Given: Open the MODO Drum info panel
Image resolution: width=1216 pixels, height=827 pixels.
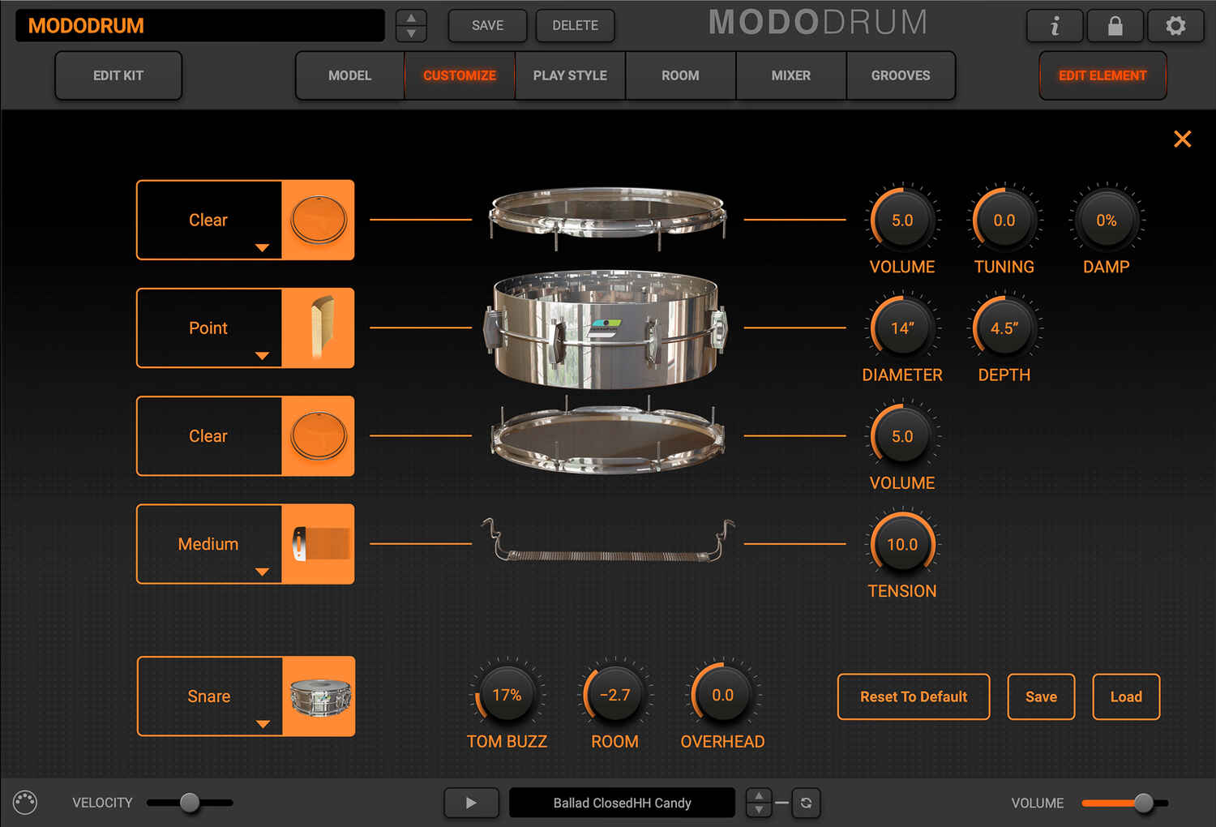Looking at the screenshot, I should click(1054, 25).
